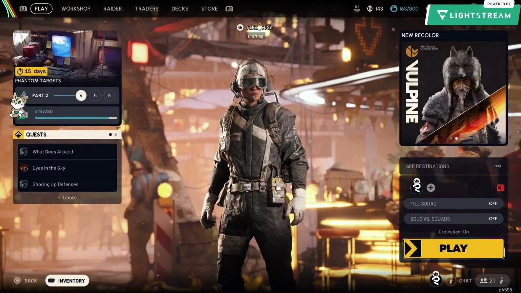Select the first Quests page dot
Viewport: 521px width, 293px height.
click(110, 135)
